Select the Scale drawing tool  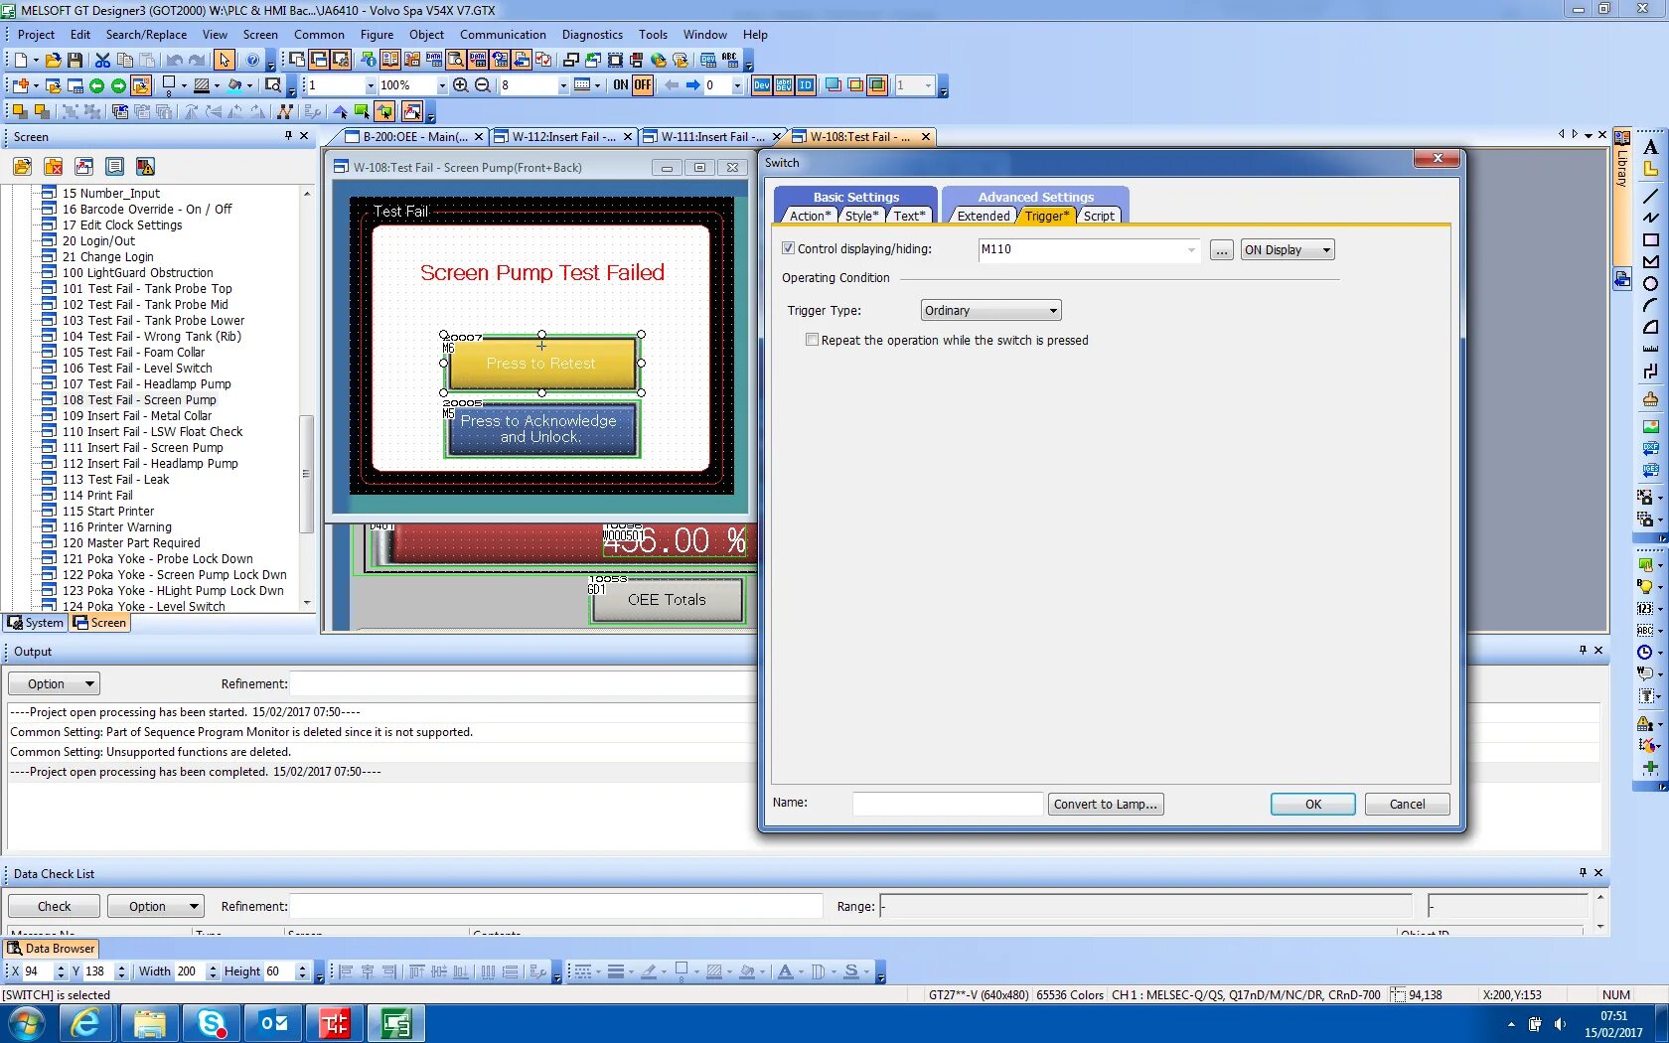coord(1650,350)
